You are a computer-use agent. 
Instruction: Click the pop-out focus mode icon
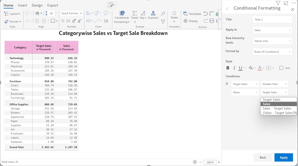tap(286, 3)
